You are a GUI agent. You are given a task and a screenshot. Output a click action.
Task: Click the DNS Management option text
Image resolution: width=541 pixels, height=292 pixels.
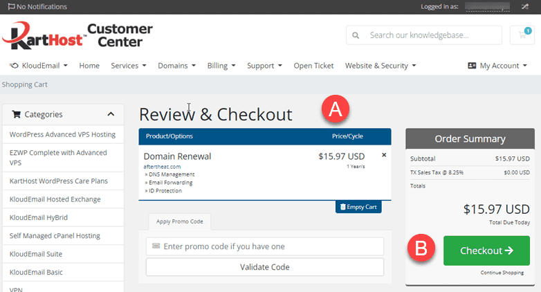click(172, 174)
